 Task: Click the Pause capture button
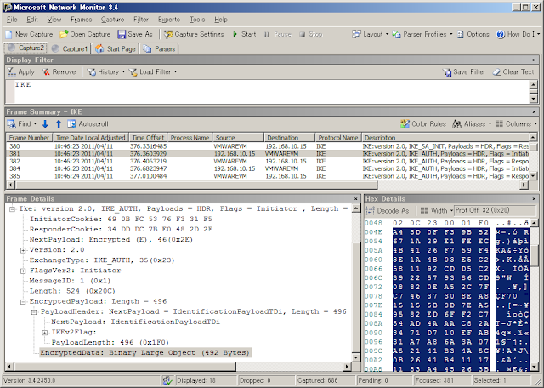click(278, 34)
